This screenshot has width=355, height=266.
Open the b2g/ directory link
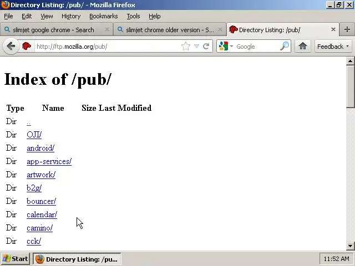(34, 188)
